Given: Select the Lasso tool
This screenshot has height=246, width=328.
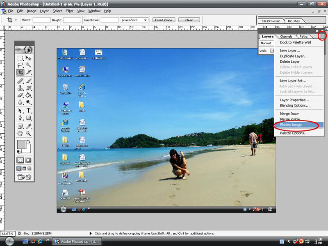Looking at the screenshot, I should tap(20, 65).
